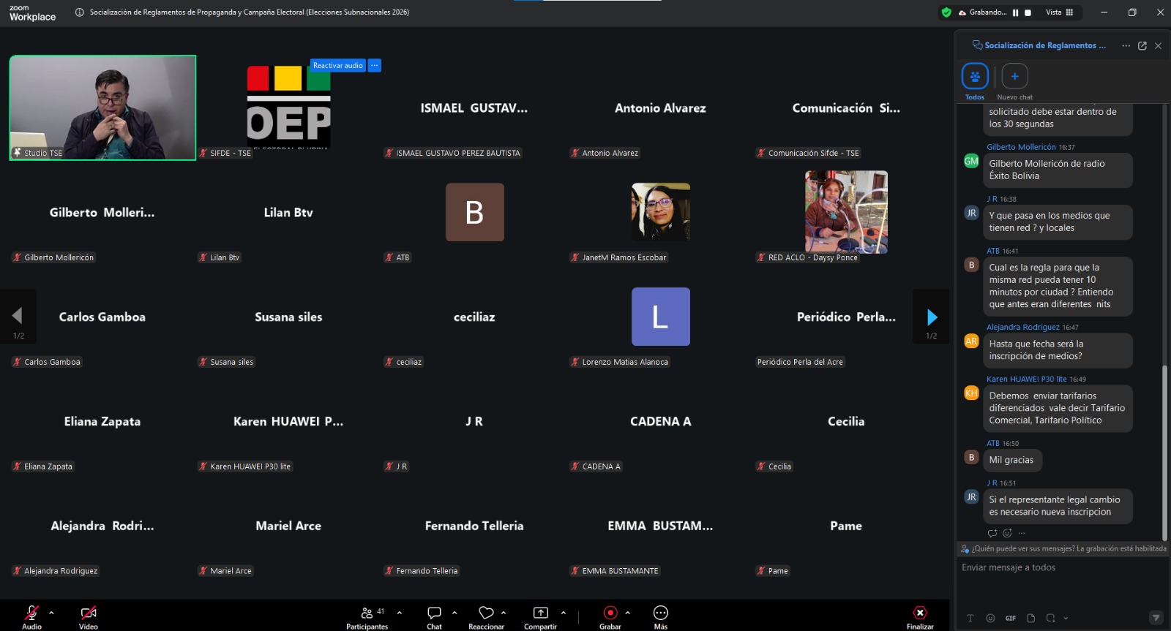Attach a file using the file icon

point(1030,618)
